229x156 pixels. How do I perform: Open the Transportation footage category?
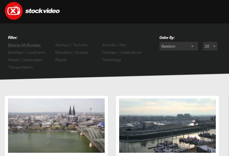click(20, 67)
